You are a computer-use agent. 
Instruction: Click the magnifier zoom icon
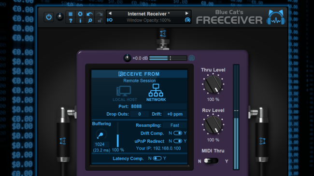coord(90,20)
